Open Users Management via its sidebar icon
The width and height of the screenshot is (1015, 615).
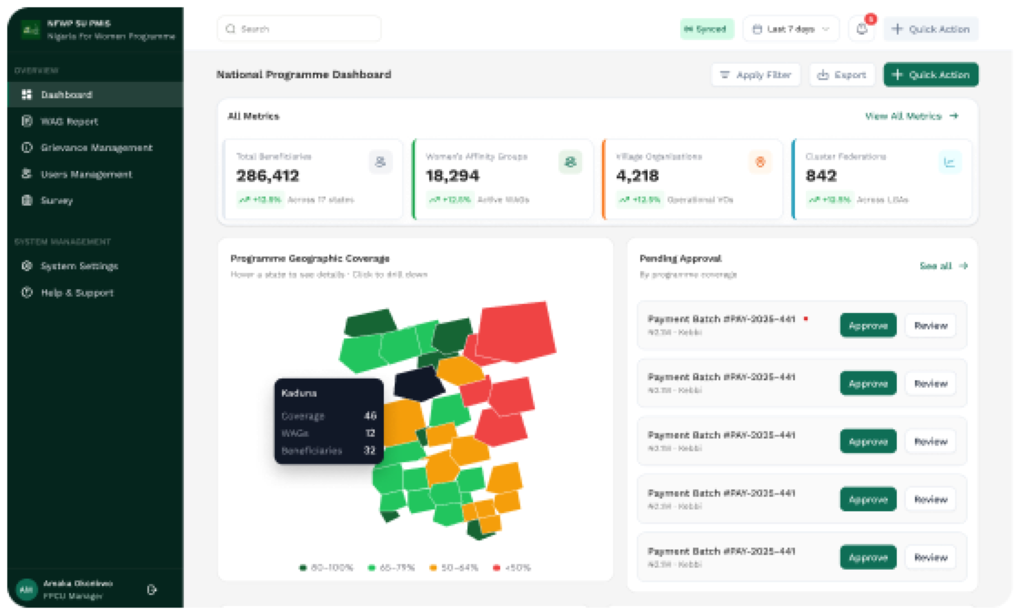[x=27, y=174]
